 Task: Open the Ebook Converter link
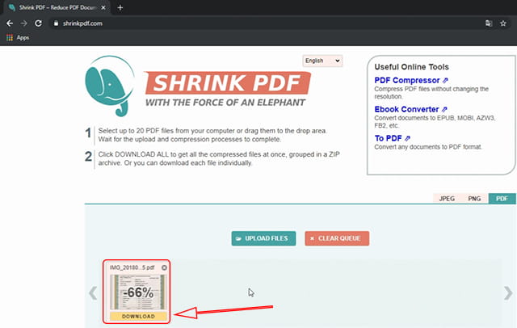pos(410,109)
